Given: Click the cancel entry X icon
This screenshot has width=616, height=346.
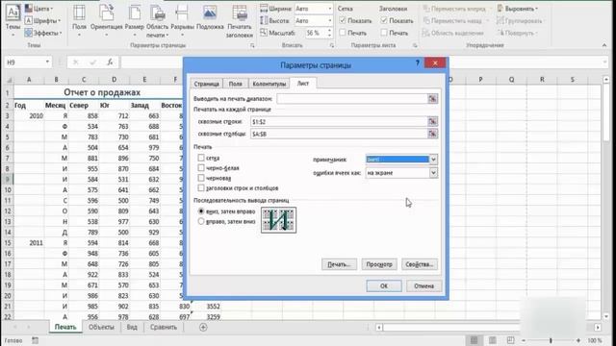Looking at the screenshot, I should 76,62.
